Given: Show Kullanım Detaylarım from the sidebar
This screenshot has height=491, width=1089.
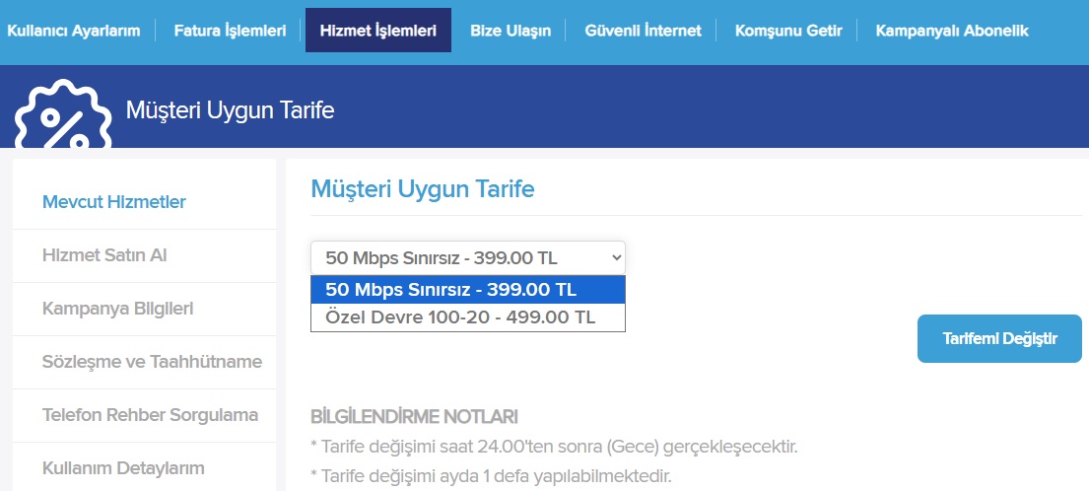Looking at the screenshot, I should click(123, 468).
